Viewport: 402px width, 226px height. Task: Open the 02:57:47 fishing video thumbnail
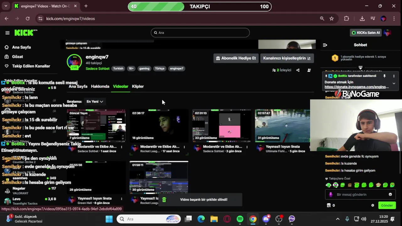282,126
